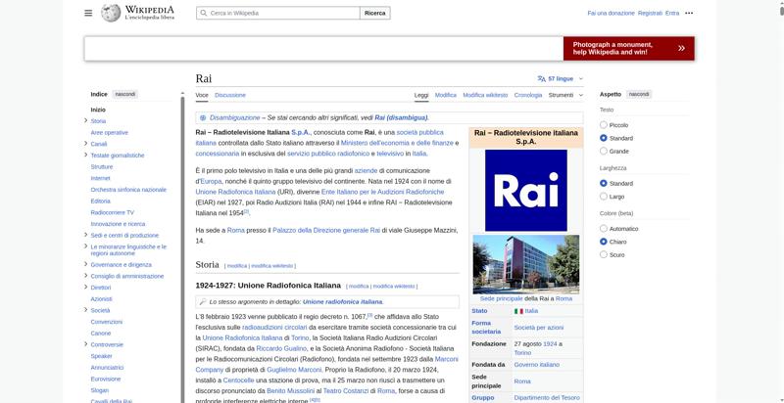Open the Cronologia tab
Screen dimensions: 784x403
pyautogui.click(x=528, y=95)
